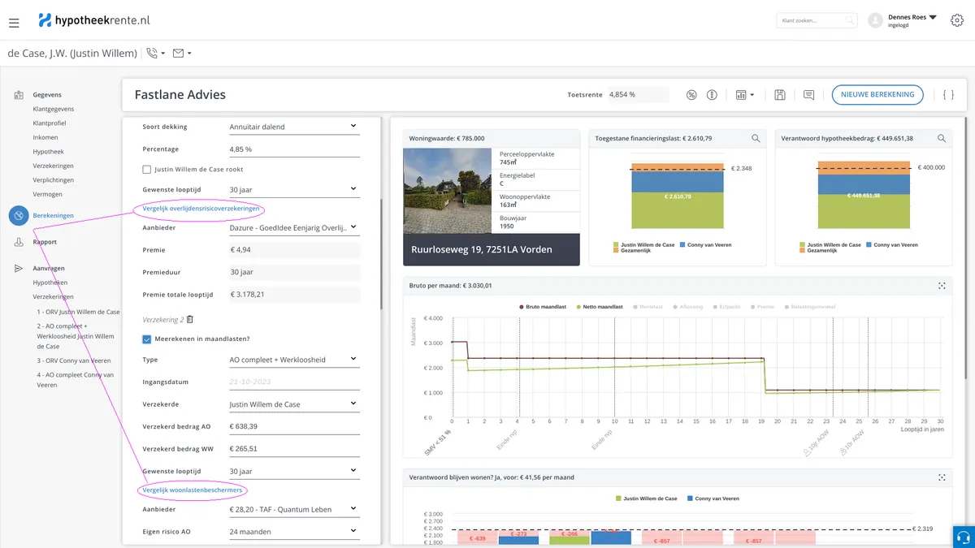Click the Toetsrente value field
Screen dimensions: 975x548
637,95
